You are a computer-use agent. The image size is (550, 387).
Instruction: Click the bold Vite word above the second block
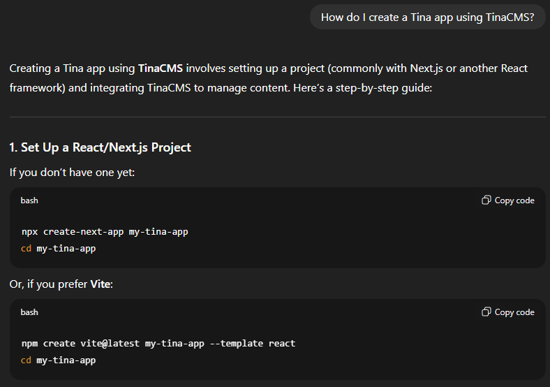click(x=103, y=284)
